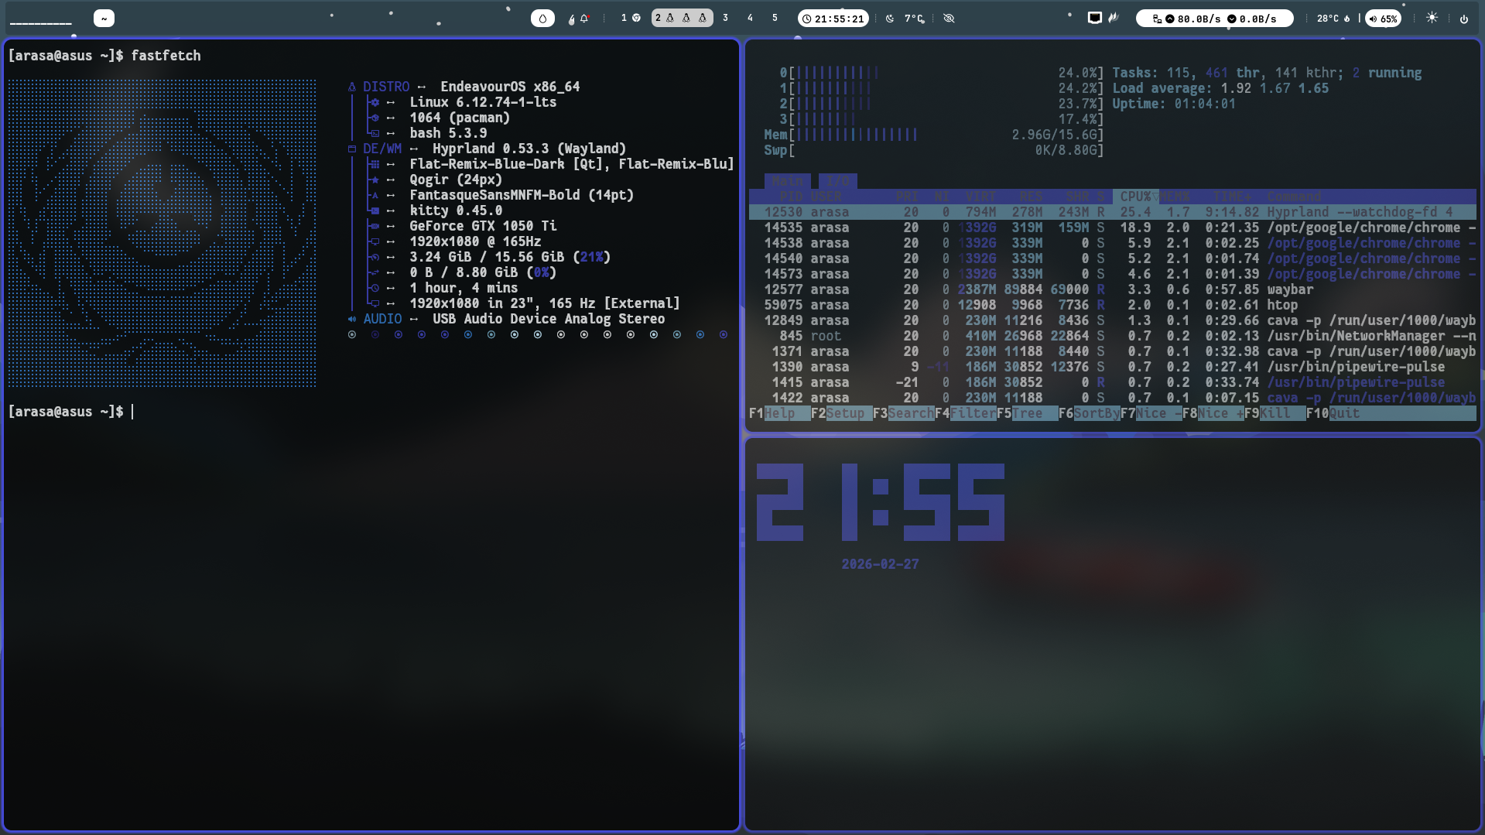The width and height of the screenshot is (1485, 835).
Task: Click the Uptime 01:04:01 text in htop
Action: coord(1174,104)
